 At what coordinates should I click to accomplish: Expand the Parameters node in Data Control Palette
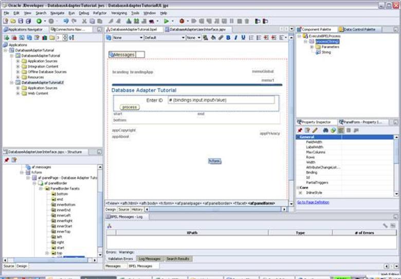(312, 47)
